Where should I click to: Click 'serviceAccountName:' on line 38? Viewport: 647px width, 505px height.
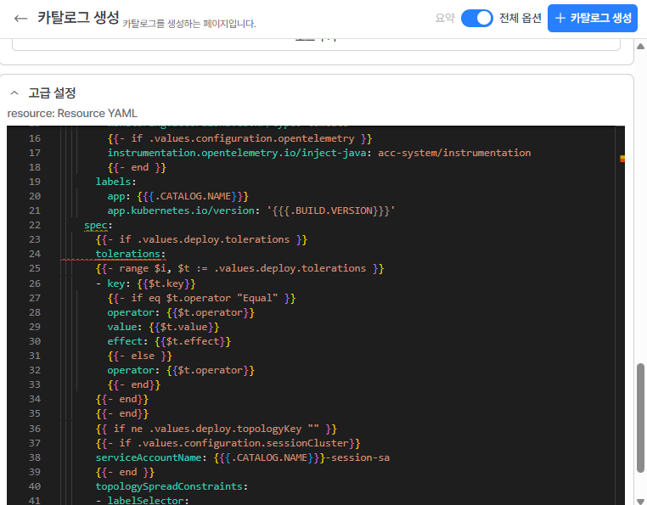(x=151, y=457)
